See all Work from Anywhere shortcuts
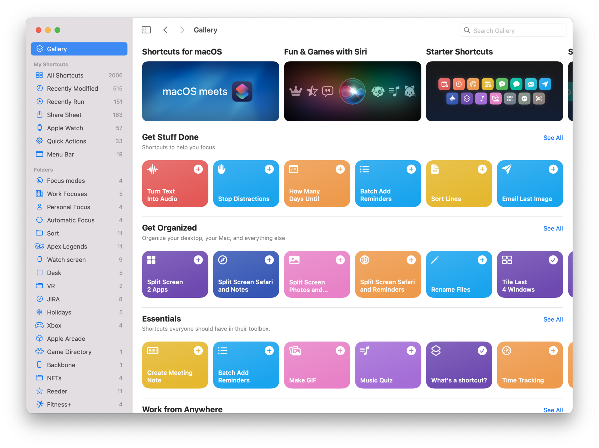This screenshot has height=448, width=599. click(553, 410)
